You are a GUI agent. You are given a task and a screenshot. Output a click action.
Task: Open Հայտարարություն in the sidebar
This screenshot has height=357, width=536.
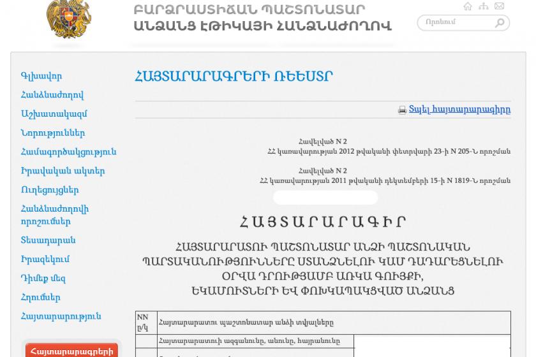click(61, 316)
